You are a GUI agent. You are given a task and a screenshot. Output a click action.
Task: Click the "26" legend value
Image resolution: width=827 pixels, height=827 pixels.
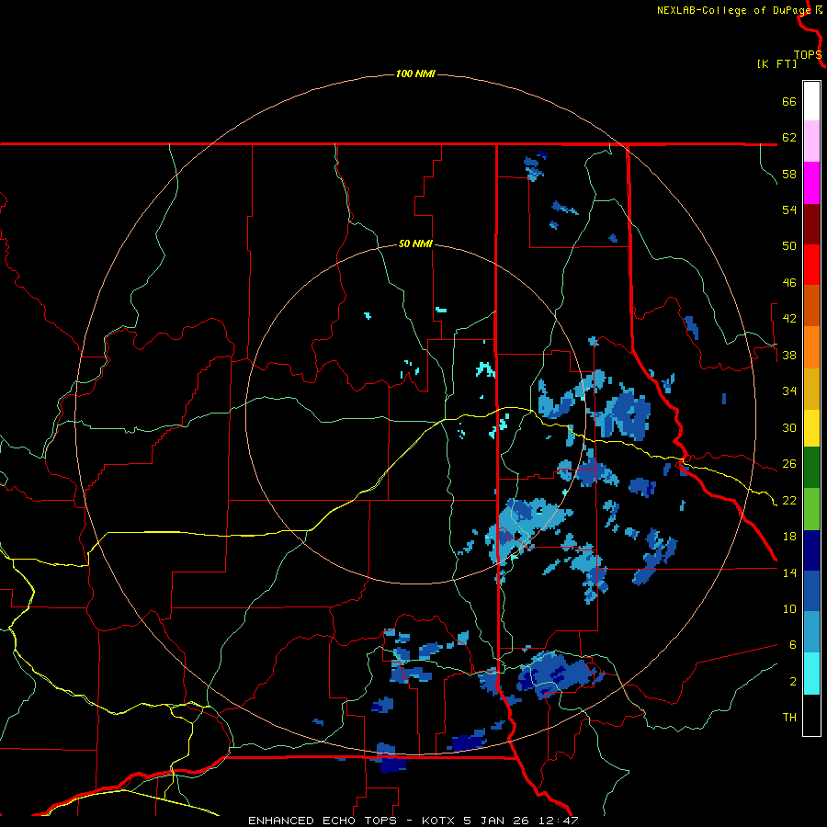[789, 464]
